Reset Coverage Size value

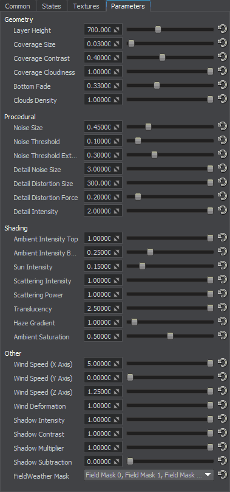[x=222, y=44]
